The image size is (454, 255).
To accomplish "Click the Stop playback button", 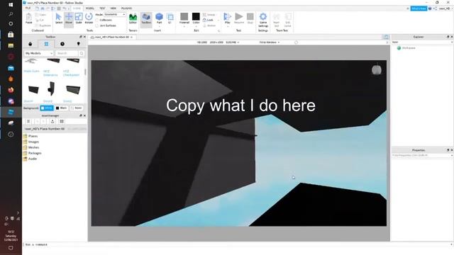I will click(250, 18).
